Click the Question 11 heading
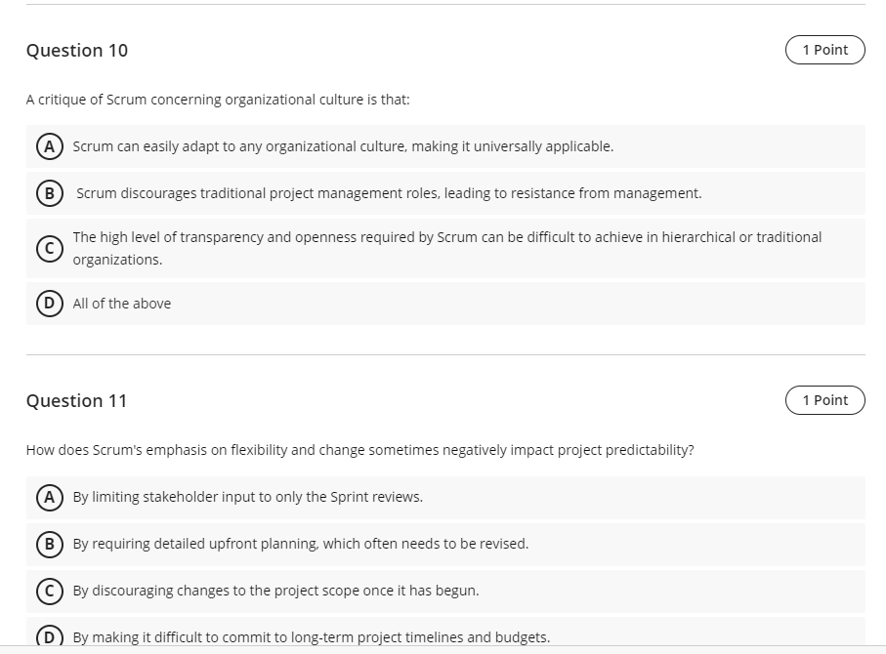The height and width of the screenshot is (654, 886). click(x=77, y=400)
